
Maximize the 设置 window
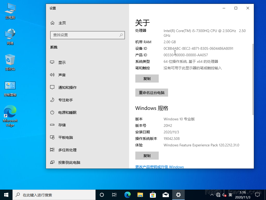[236, 8]
